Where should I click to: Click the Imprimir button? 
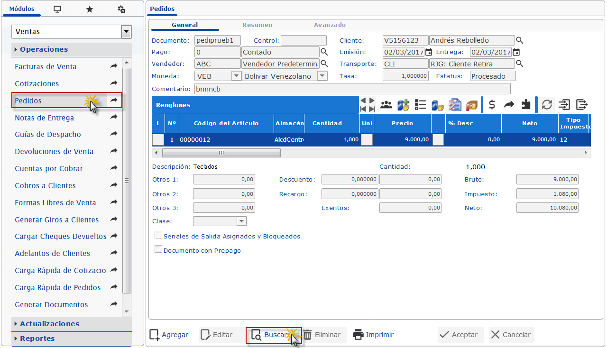pos(373,335)
